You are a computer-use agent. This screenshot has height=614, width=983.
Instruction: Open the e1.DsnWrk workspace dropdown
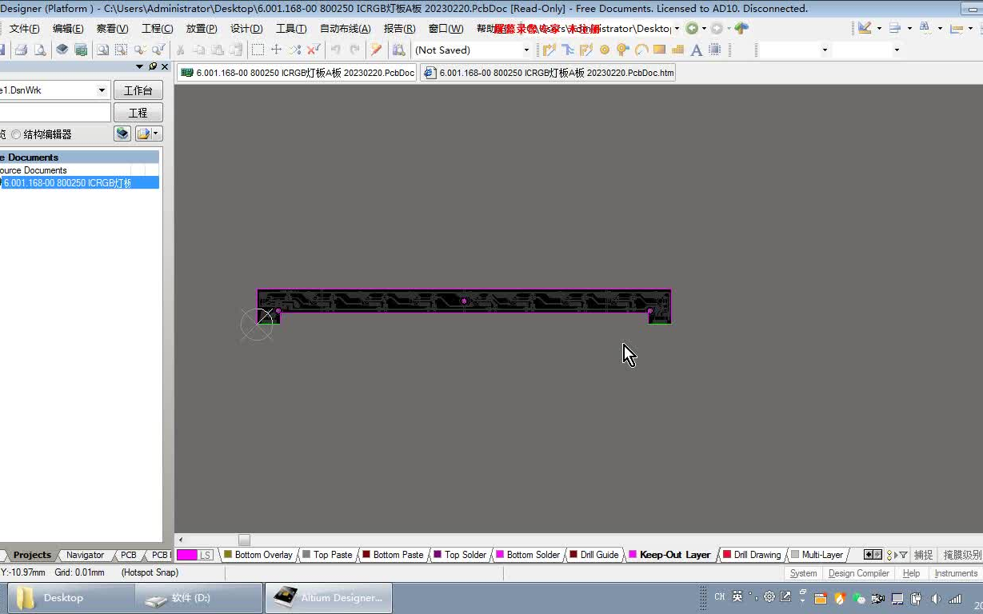pos(100,90)
